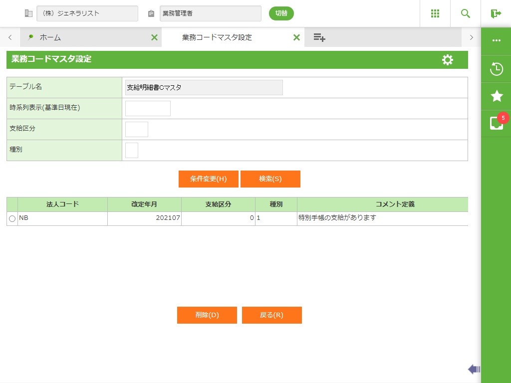Open the settings gear icon
This screenshot has height=383, width=511.
[448, 60]
